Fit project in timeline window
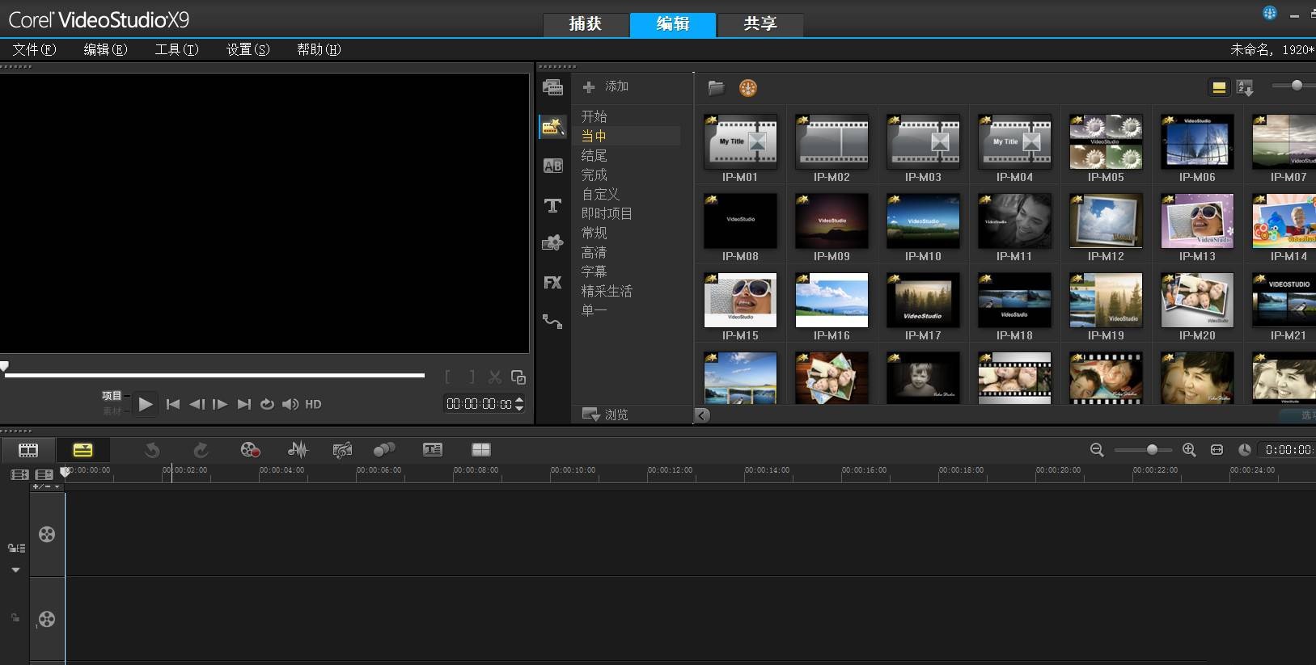 [x=1217, y=450]
